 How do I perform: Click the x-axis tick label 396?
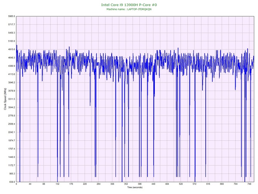[140, 184]
